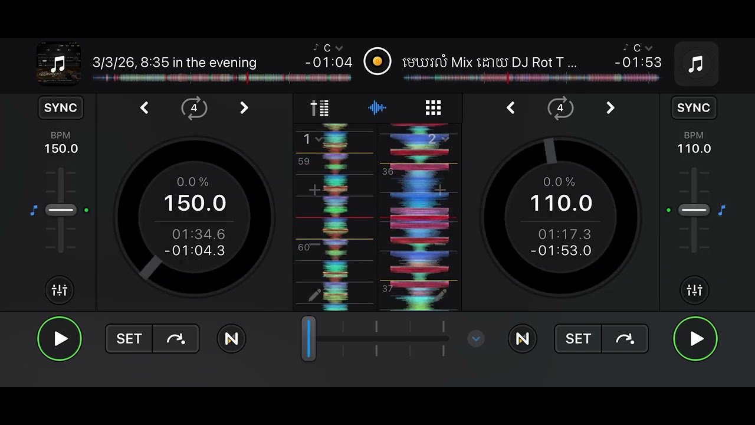Open deck 2 EQ and effects settings
This screenshot has width=755, height=425.
coord(695,290)
